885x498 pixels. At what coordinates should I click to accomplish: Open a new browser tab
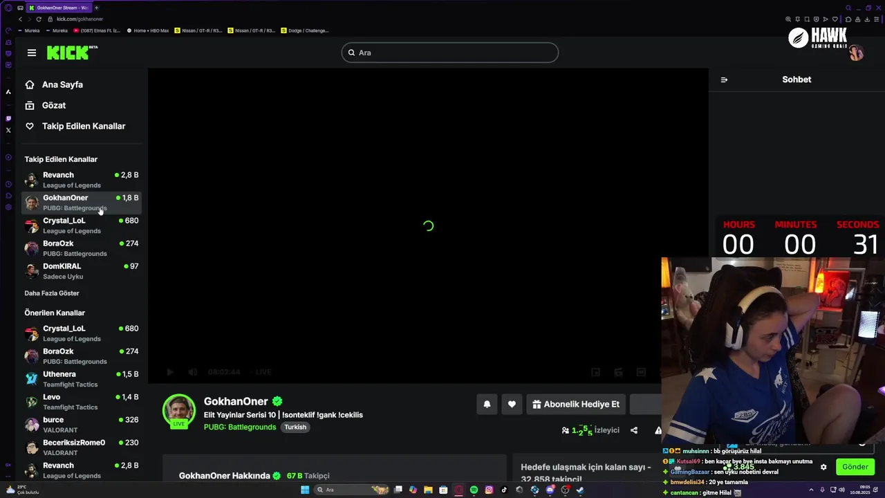point(96,8)
